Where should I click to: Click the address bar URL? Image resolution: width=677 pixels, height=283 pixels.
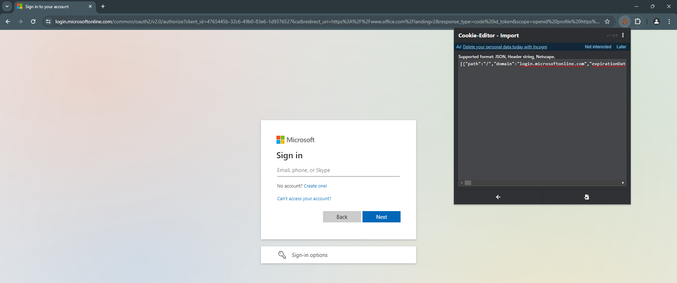pos(327,21)
